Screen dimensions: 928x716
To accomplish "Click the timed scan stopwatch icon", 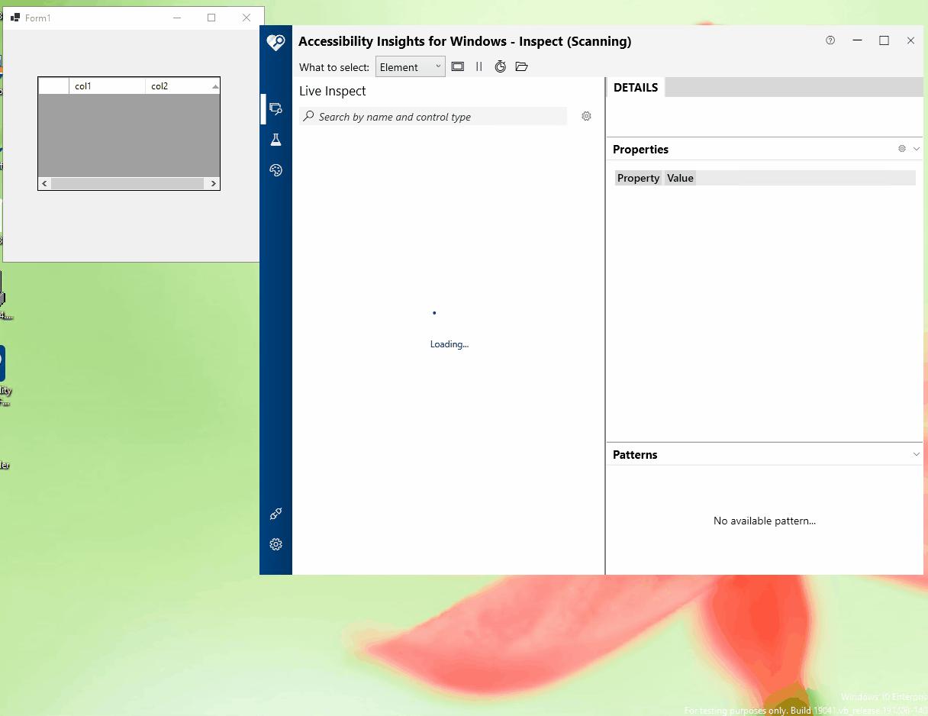I will [500, 66].
